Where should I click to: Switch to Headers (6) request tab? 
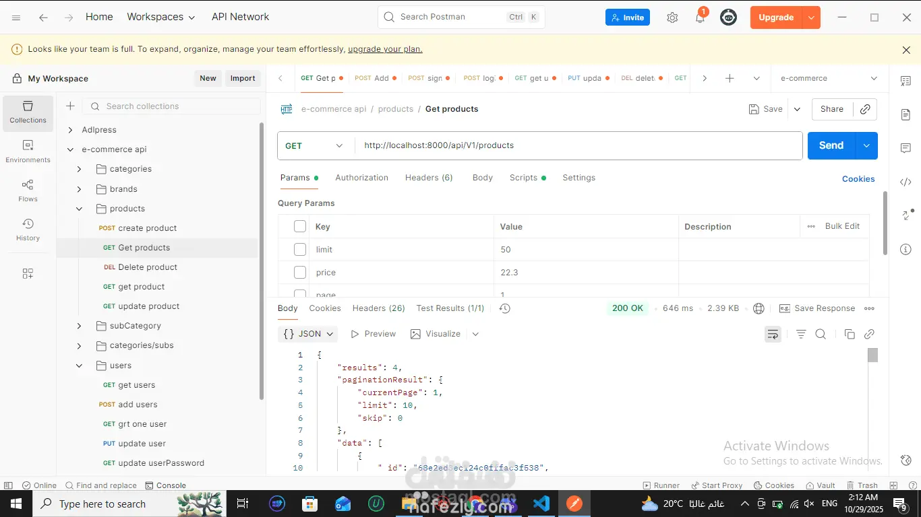429,178
